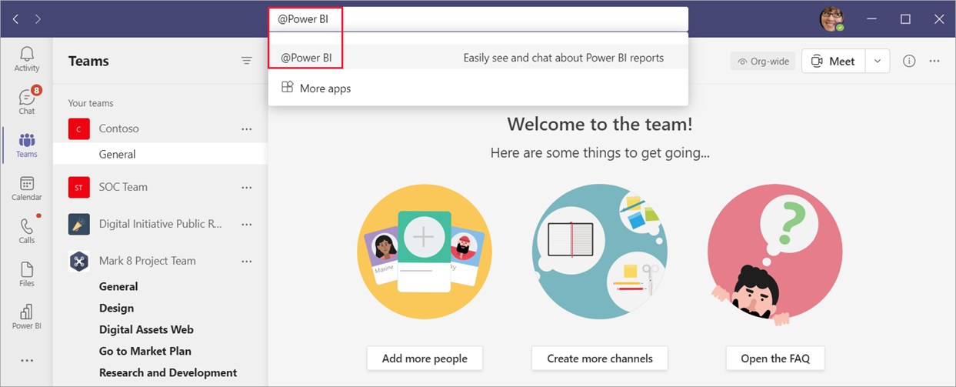Open Mark 8 General channel
This screenshot has width=956, height=387.
pyautogui.click(x=118, y=286)
